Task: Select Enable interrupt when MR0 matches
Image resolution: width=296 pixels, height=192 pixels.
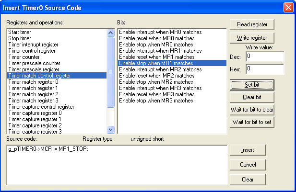Action: 172,32
